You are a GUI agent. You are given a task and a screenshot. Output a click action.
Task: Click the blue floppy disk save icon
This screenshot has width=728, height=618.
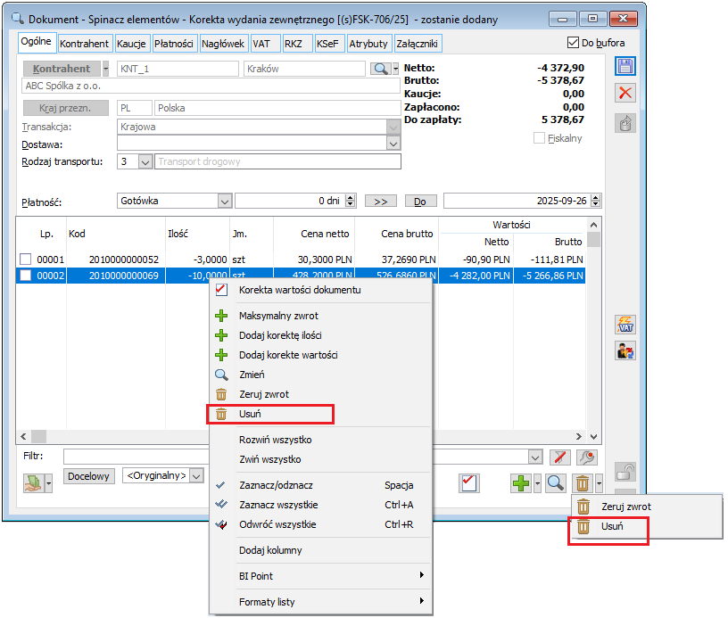[x=626, y=65]
